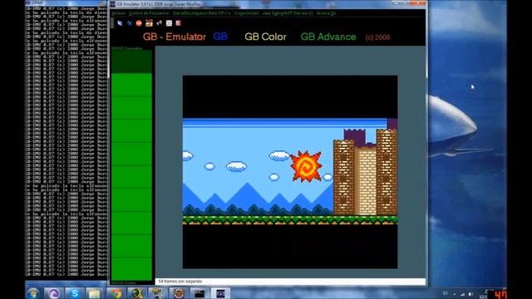Click the volume speaker tray icon
Image resolution: width=532 pixels, height=299 pixels.
(x=470, y=294)
